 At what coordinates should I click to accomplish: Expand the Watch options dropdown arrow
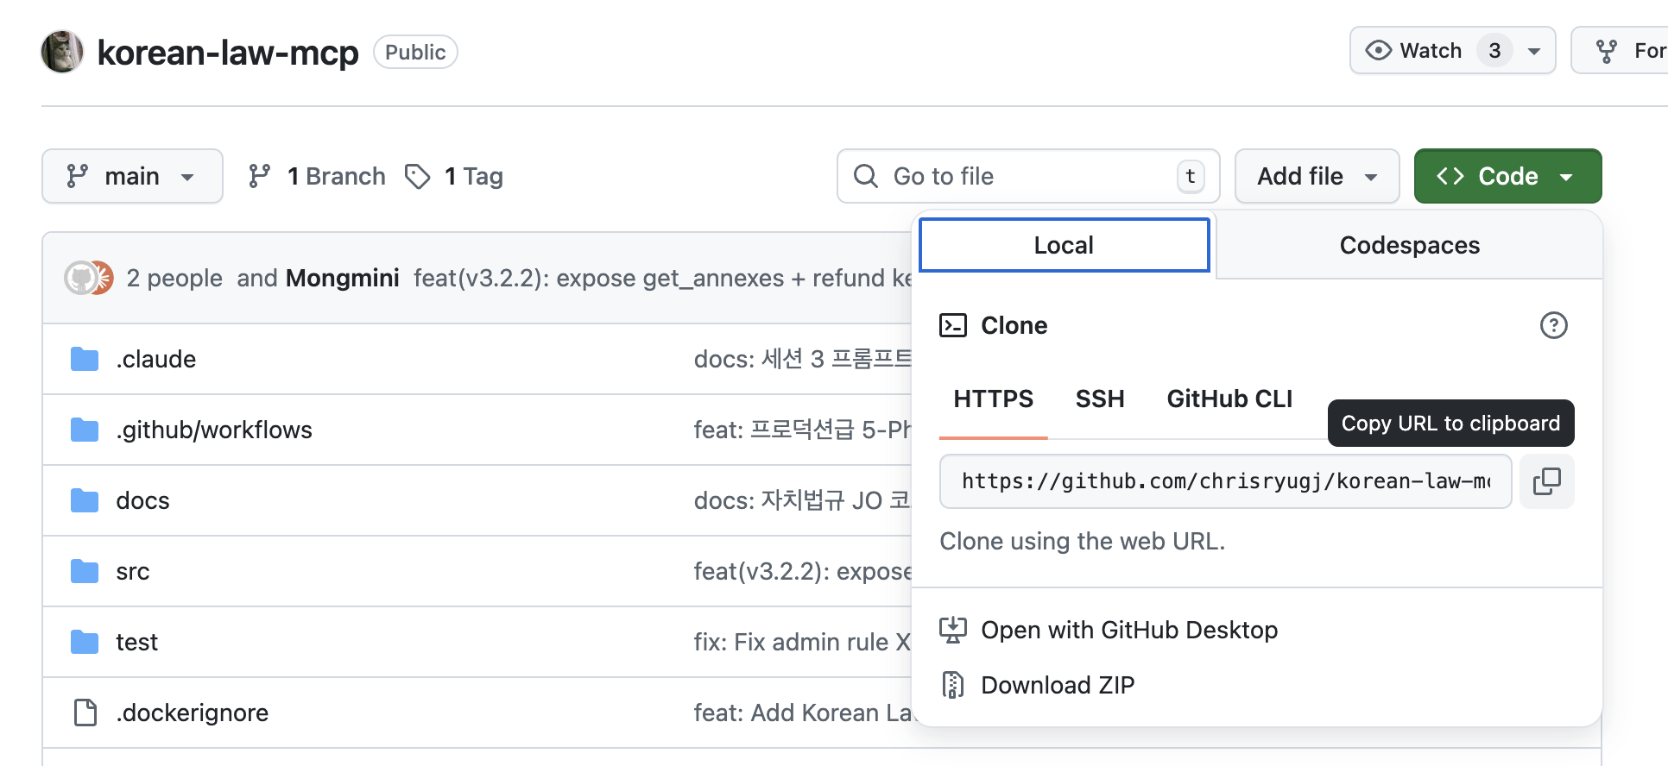coord(1534,51)
